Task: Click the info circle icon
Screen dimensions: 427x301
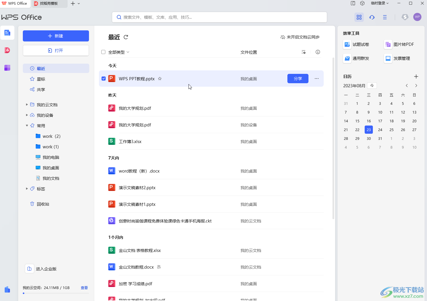Action: pos(318,52)
